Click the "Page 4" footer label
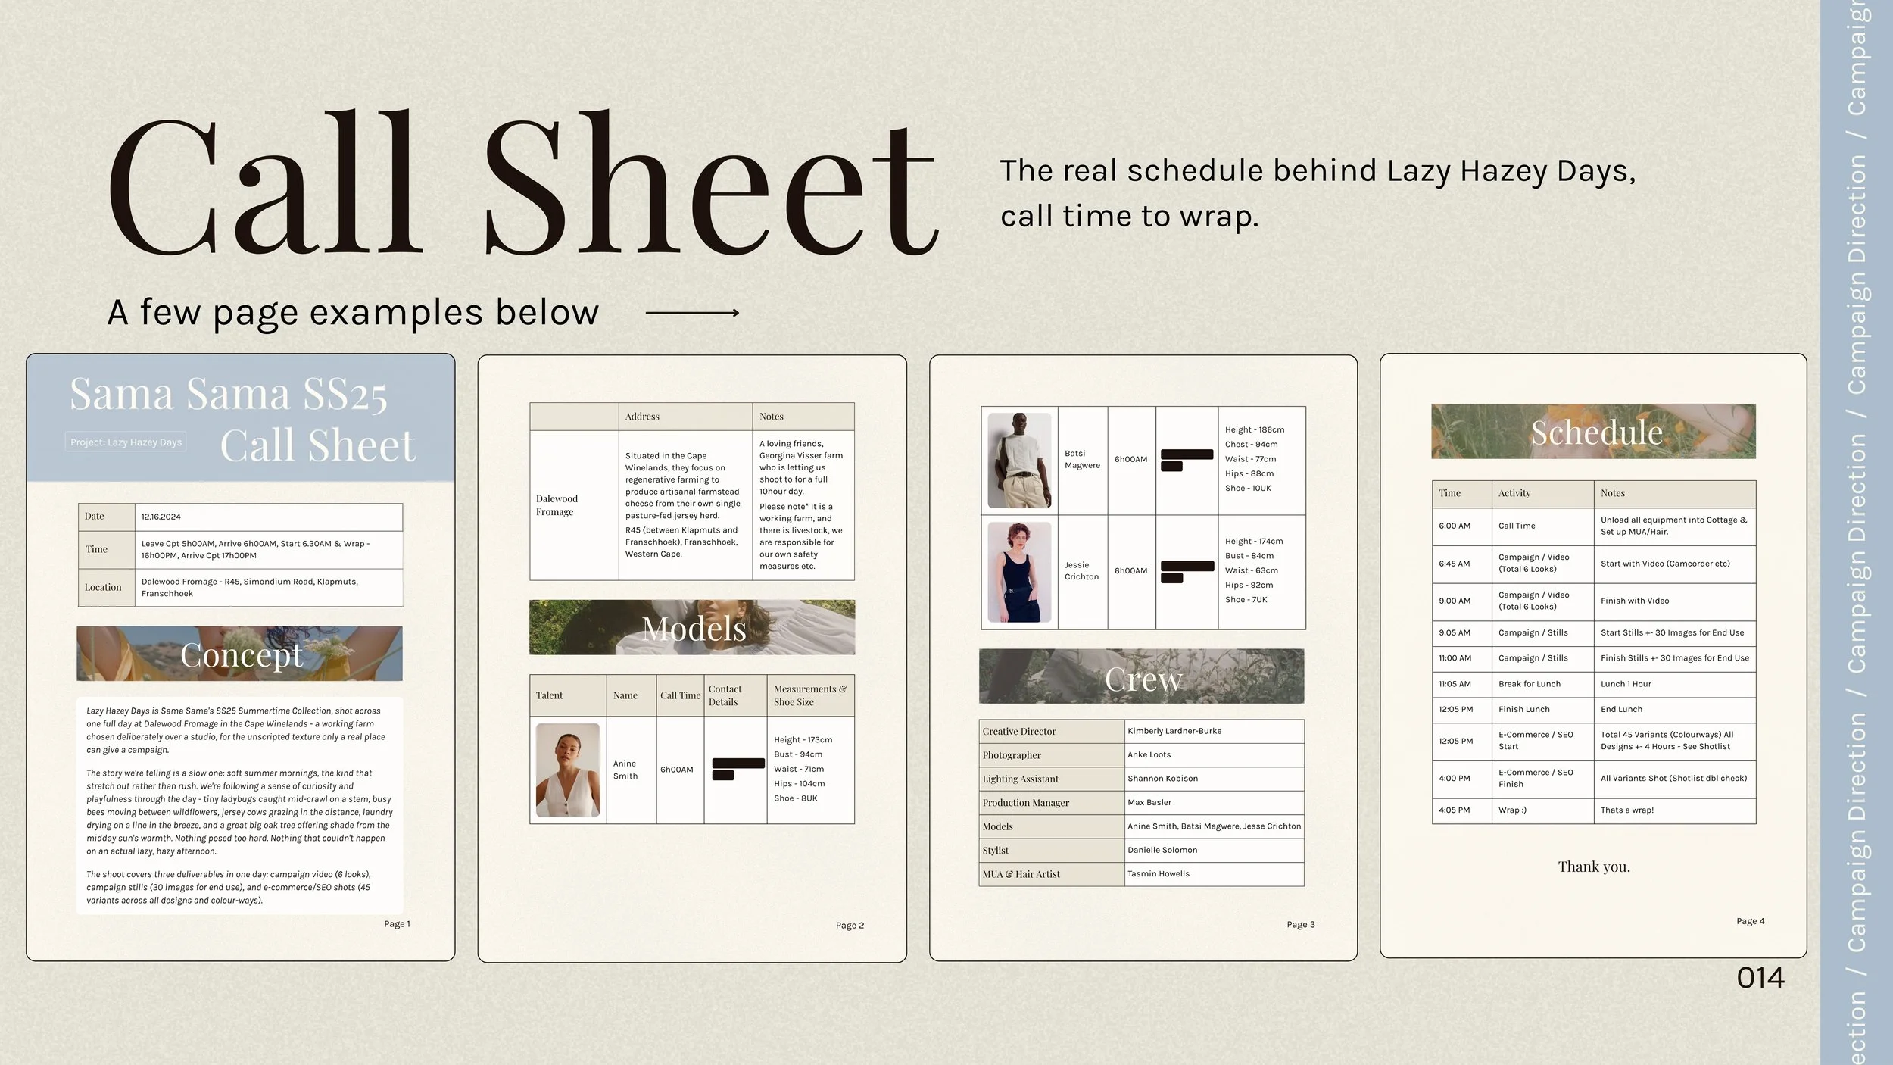 [1751, 922]
